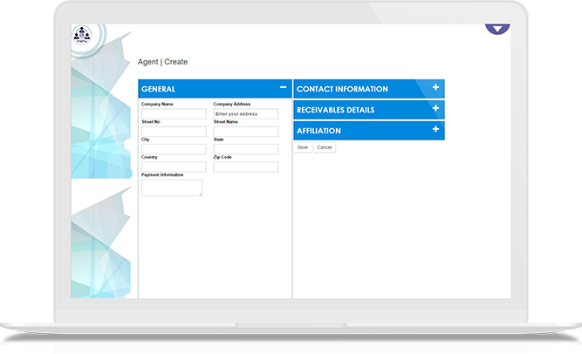Expand Contact Information with plus icon

click(435, 87)
